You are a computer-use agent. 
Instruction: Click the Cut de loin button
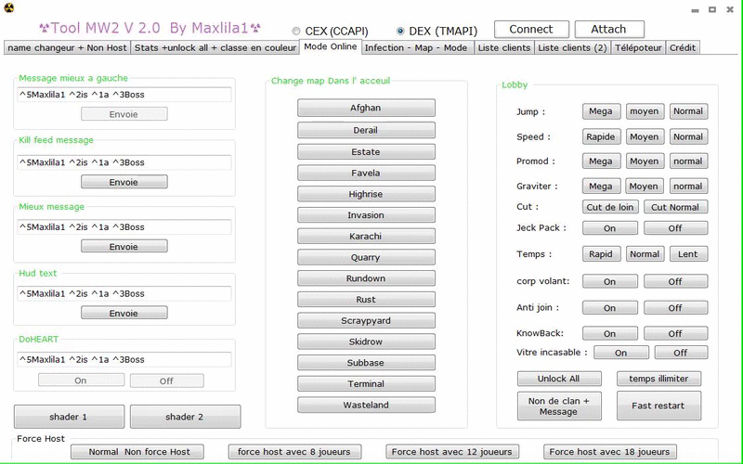coord(610,207)
